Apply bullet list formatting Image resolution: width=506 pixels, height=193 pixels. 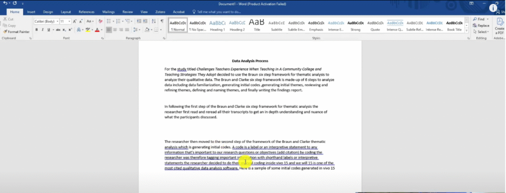tap(109, 21)
